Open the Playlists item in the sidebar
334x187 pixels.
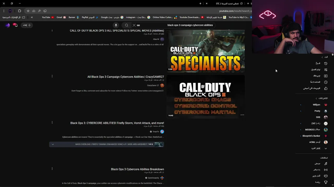click(x=319, y=70)
